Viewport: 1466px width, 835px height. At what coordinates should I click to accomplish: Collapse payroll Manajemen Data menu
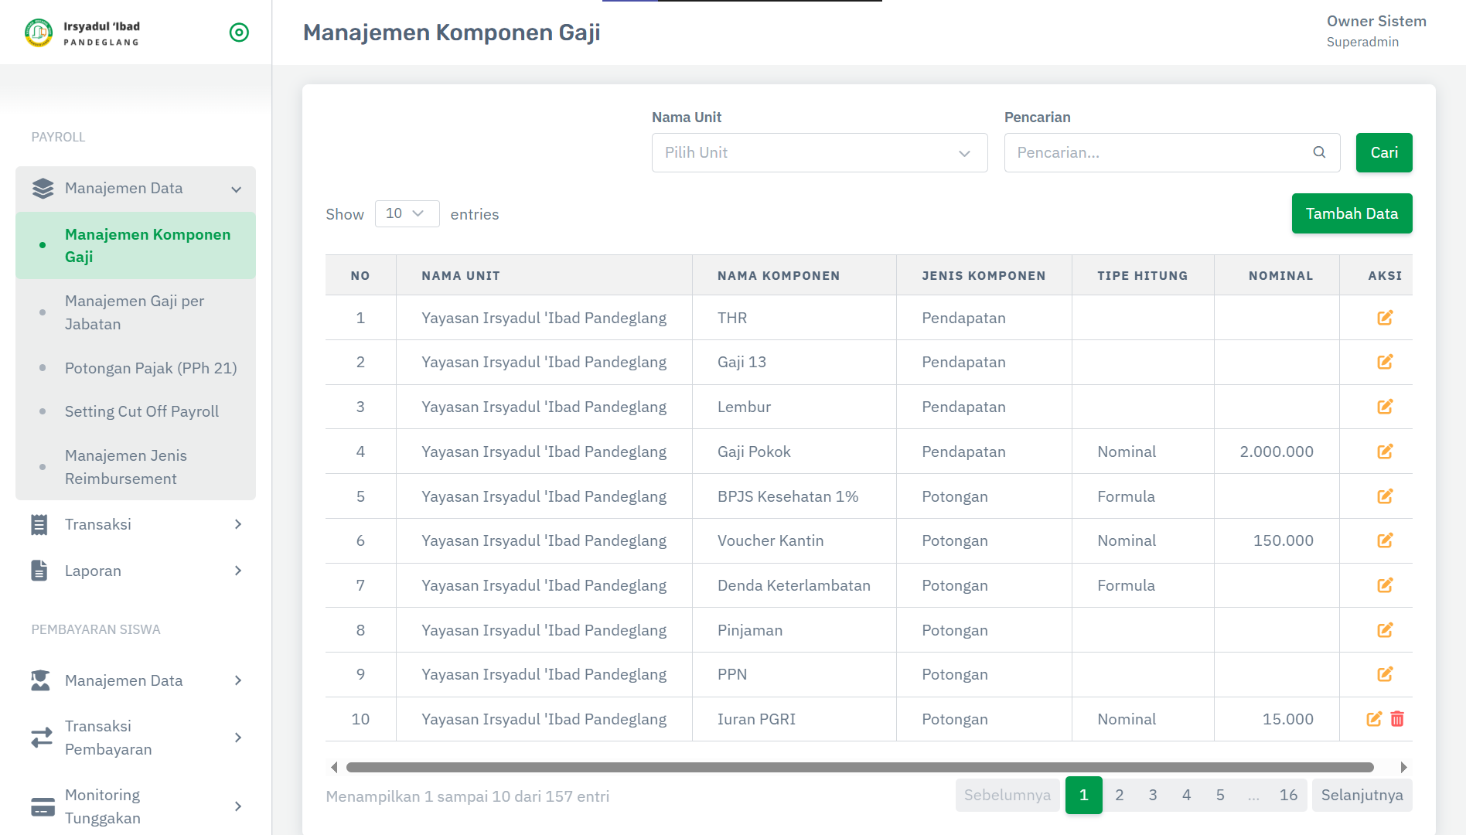point(136,189)
